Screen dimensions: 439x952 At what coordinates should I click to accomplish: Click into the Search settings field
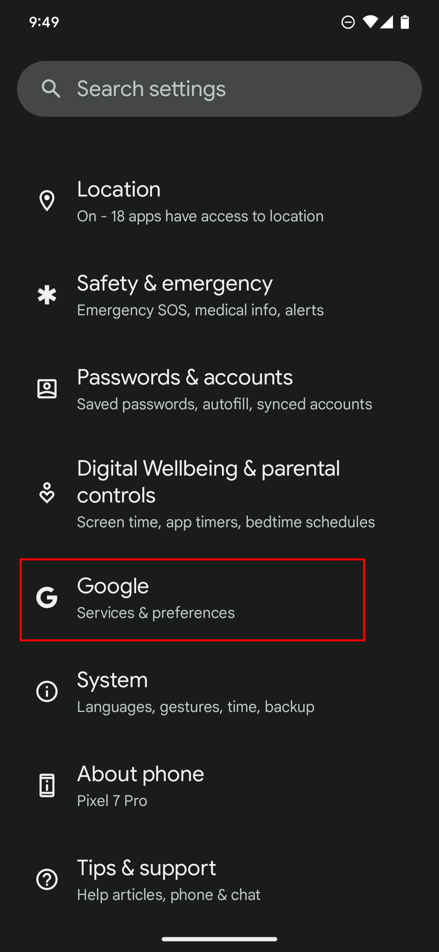tap(219, 89)
